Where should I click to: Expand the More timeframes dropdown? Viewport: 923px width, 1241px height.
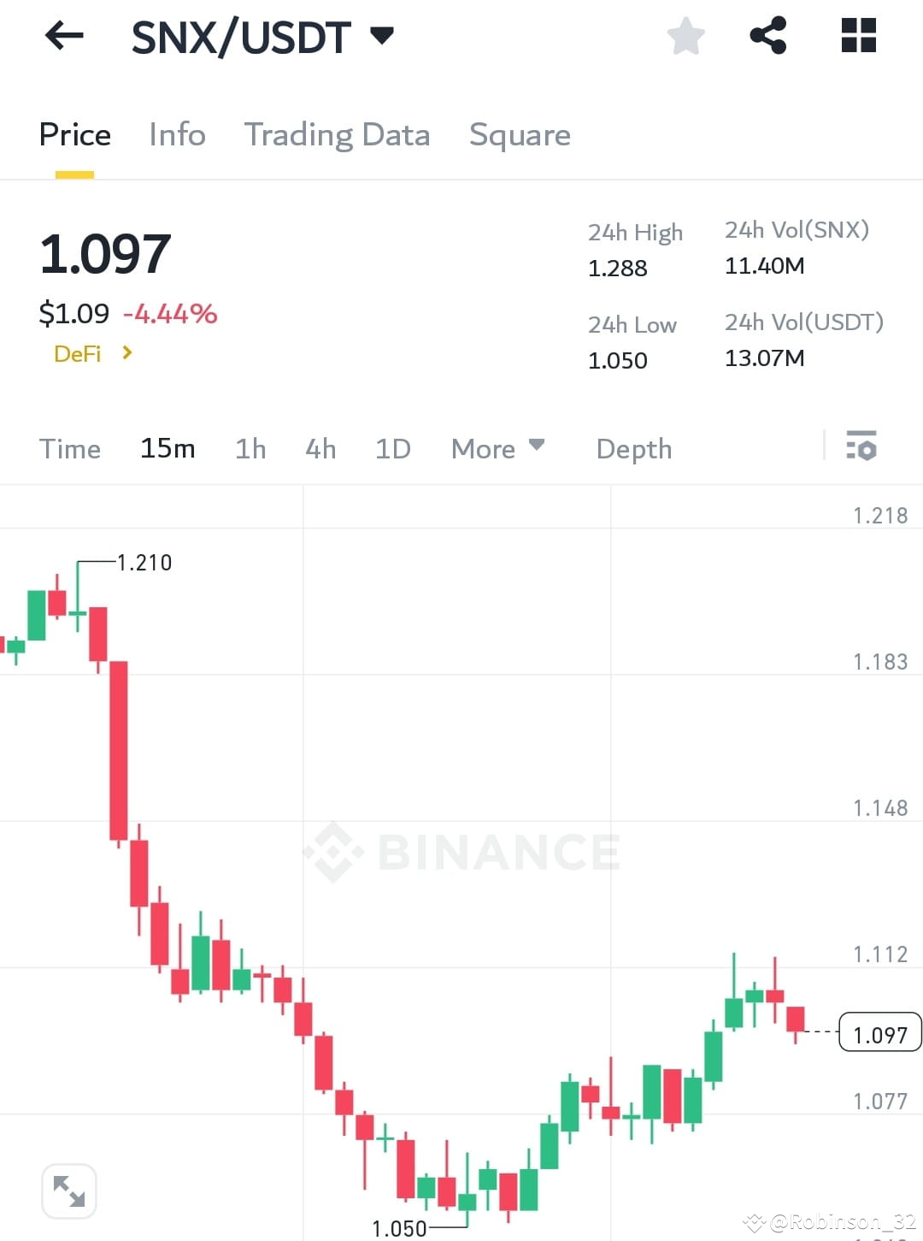tap(498, 448)
